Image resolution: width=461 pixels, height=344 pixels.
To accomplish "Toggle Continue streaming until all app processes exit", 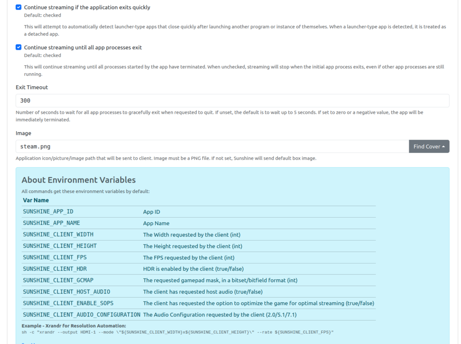I will [x=18, y=47].
